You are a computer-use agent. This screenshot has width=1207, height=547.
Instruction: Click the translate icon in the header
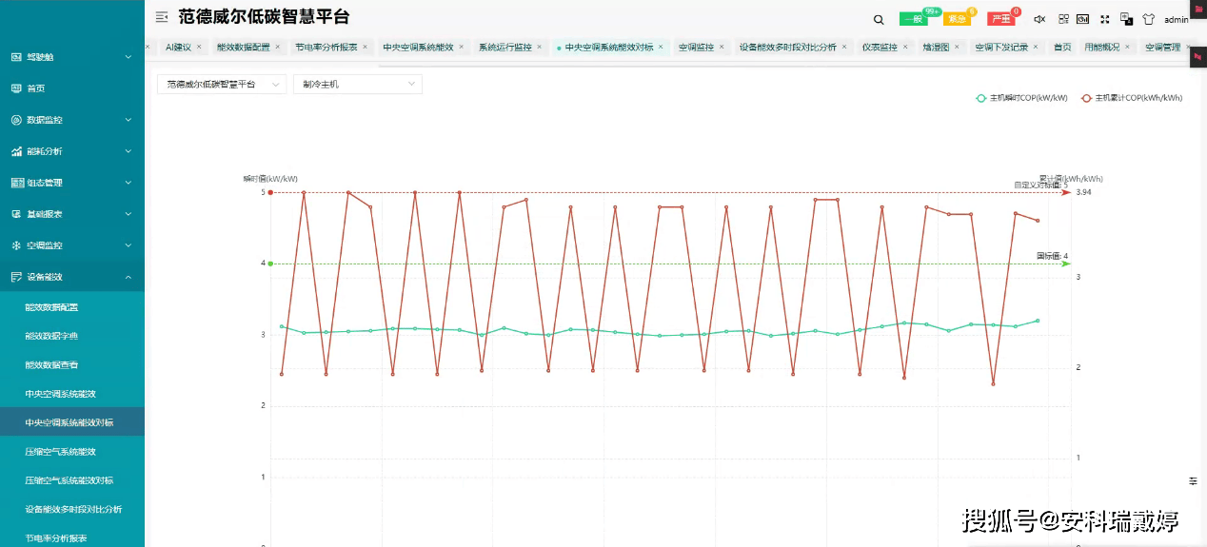(1126, 19)
